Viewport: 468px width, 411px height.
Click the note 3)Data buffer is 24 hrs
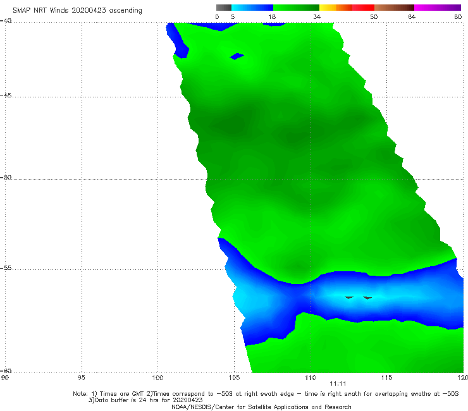coord(145,400)
